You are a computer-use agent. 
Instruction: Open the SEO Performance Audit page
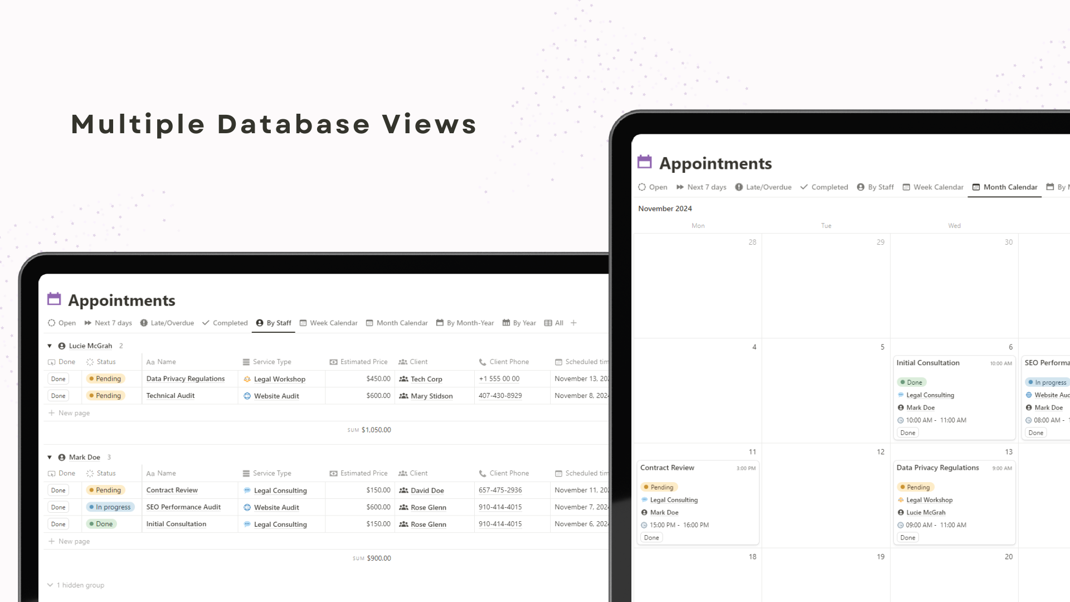[183, 507]
